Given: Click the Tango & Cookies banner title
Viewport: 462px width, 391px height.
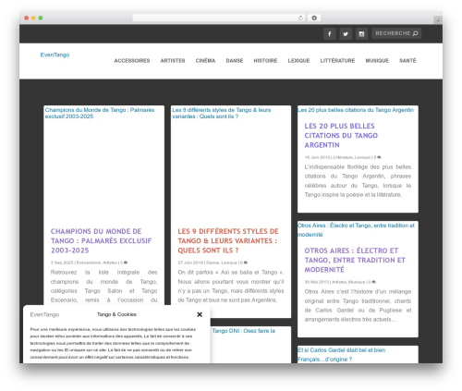Looking at the screenshot, I should point(116,314).
